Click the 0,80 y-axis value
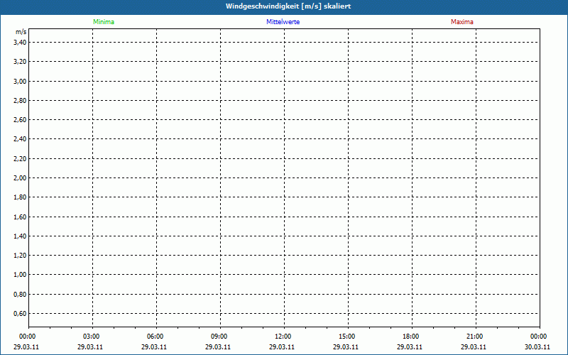The width and height of the screenshot is (568, 355). point(20,294)
